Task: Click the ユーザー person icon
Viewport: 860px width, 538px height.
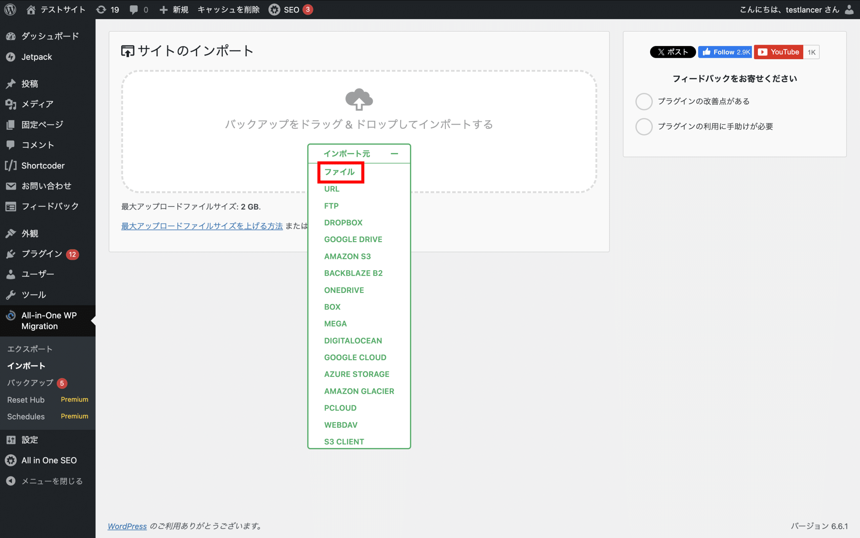Action: (x=11, y=274)
